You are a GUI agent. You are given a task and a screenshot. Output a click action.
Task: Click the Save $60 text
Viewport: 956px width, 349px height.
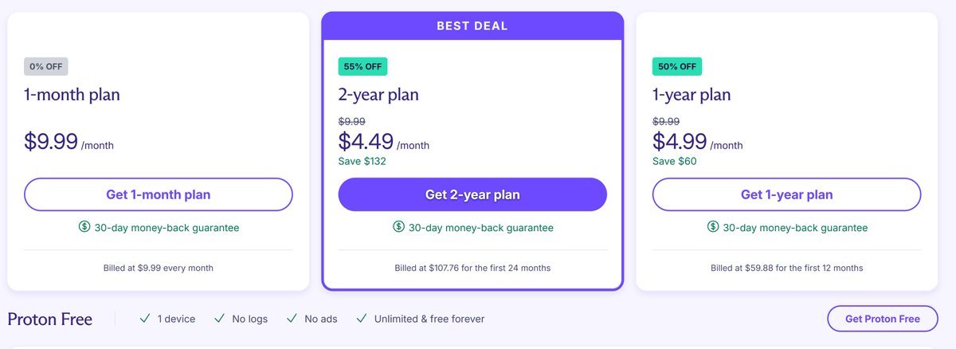click(674, 161)
